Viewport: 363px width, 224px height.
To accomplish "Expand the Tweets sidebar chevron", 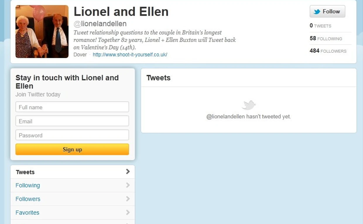I will (128, 172).
